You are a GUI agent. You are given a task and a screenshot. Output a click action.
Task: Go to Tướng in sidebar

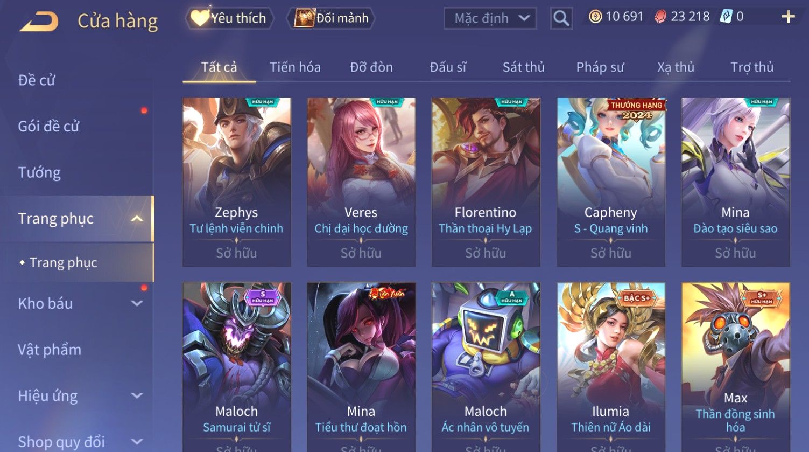(x=39, y=172)
